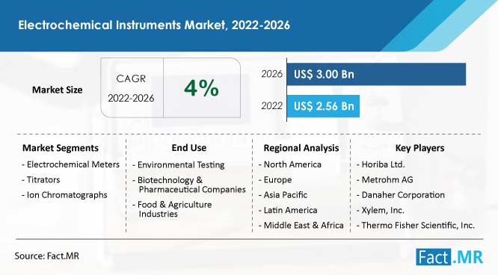Click the Fact.MR logo
This screenshot has width=498, height=275.
[449, 256]
